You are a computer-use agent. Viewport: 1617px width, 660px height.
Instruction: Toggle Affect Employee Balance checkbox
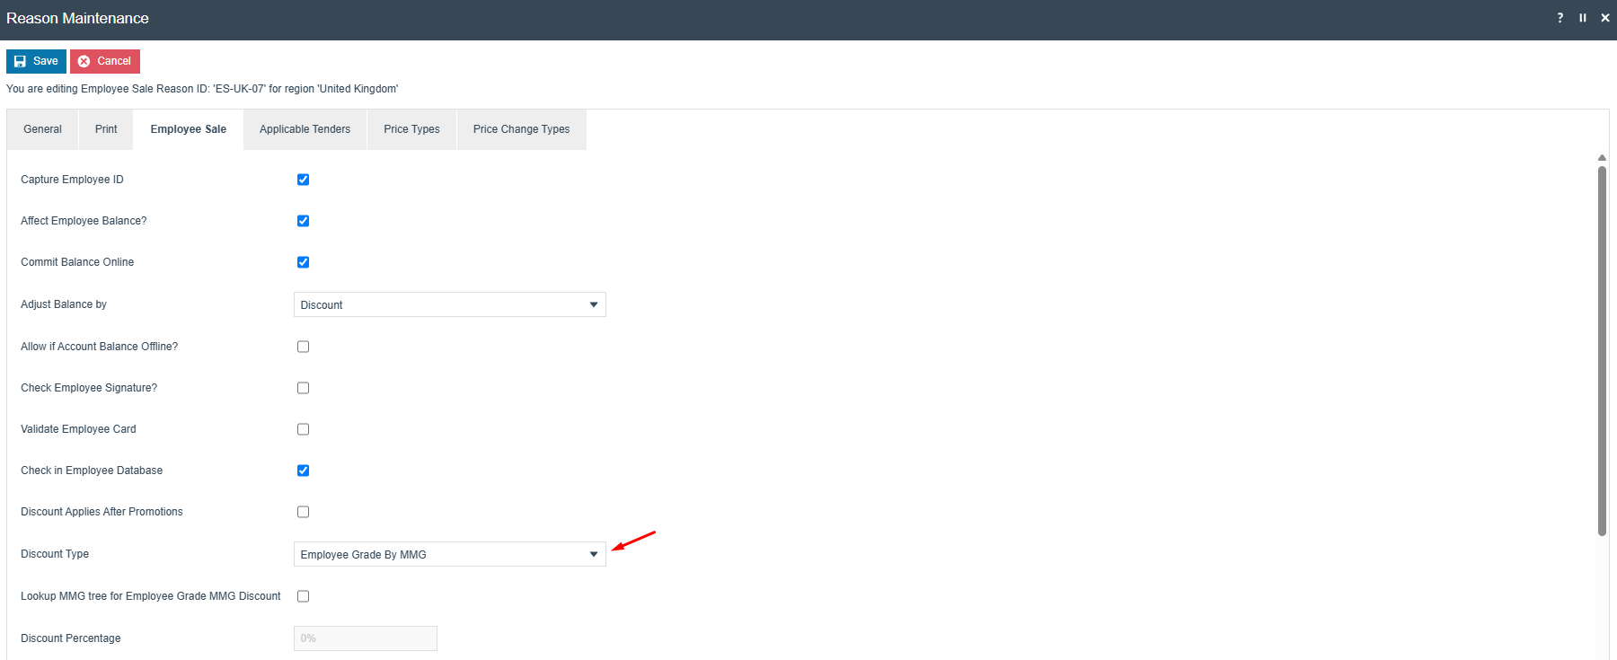(303, 221)
